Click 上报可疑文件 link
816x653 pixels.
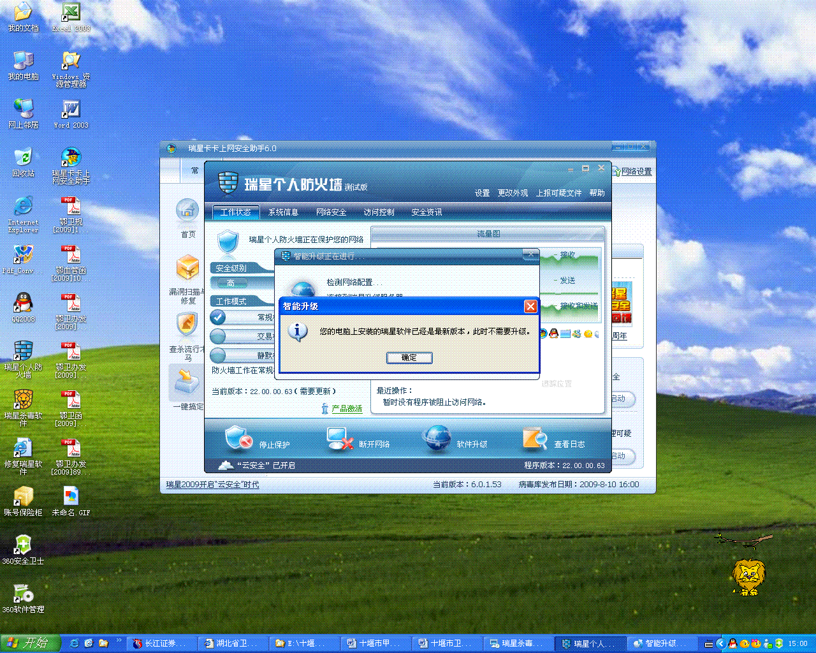click(x=558, y=193)
